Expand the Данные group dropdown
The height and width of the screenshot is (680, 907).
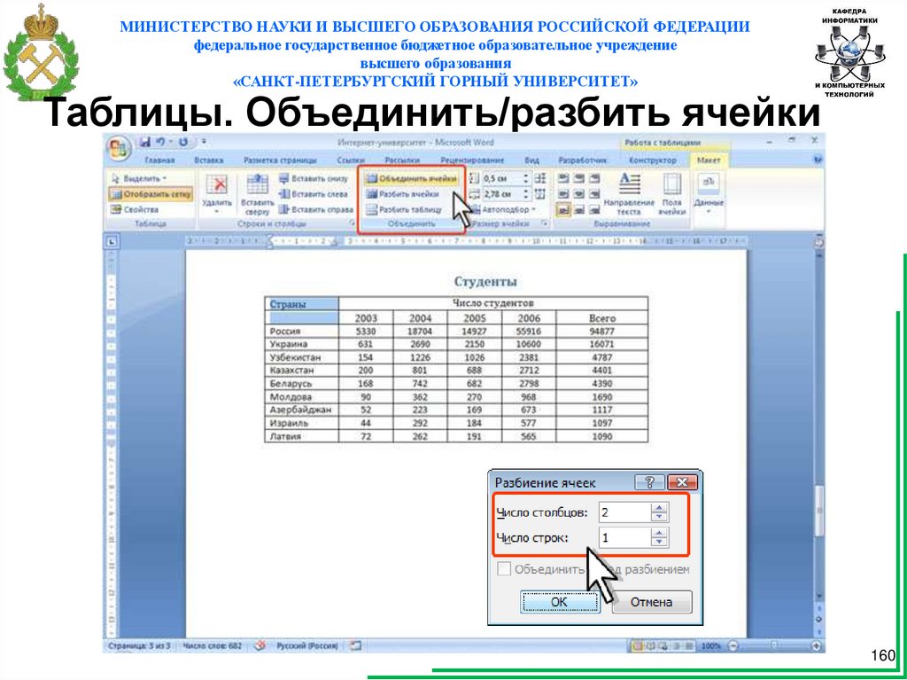click(x=708, y=194)
